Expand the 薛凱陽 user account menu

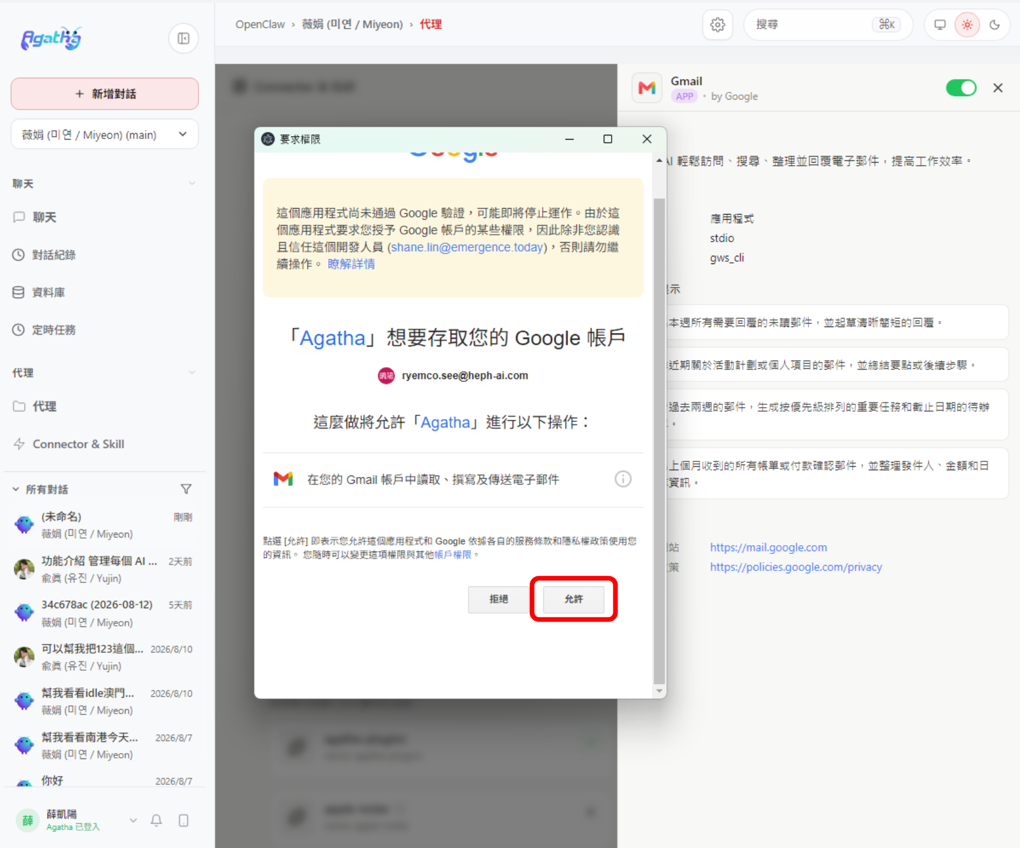point(133,820)
